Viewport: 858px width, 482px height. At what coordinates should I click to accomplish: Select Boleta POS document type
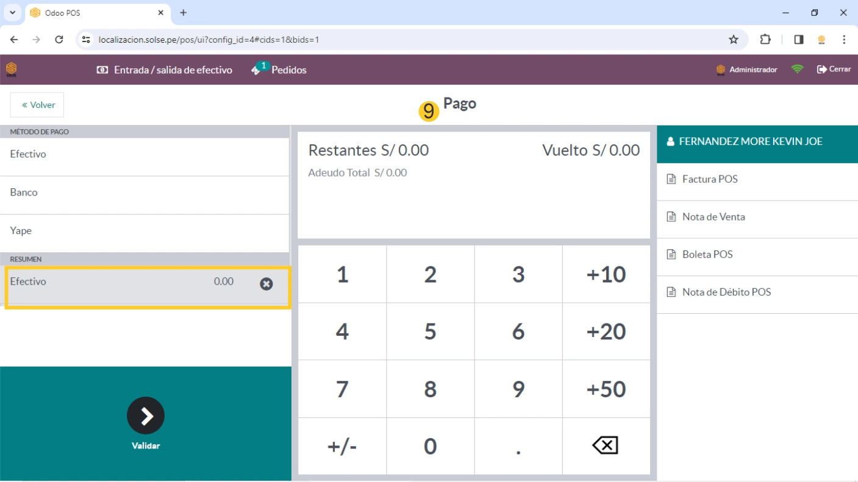point(707,255)
